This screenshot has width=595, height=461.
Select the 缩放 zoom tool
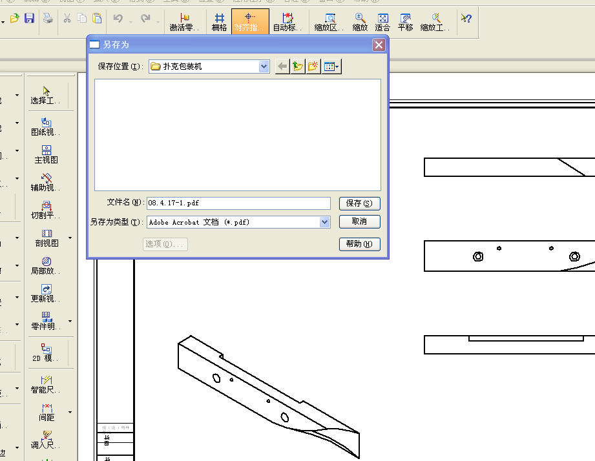pyautogui.click(x=360, y=22)
